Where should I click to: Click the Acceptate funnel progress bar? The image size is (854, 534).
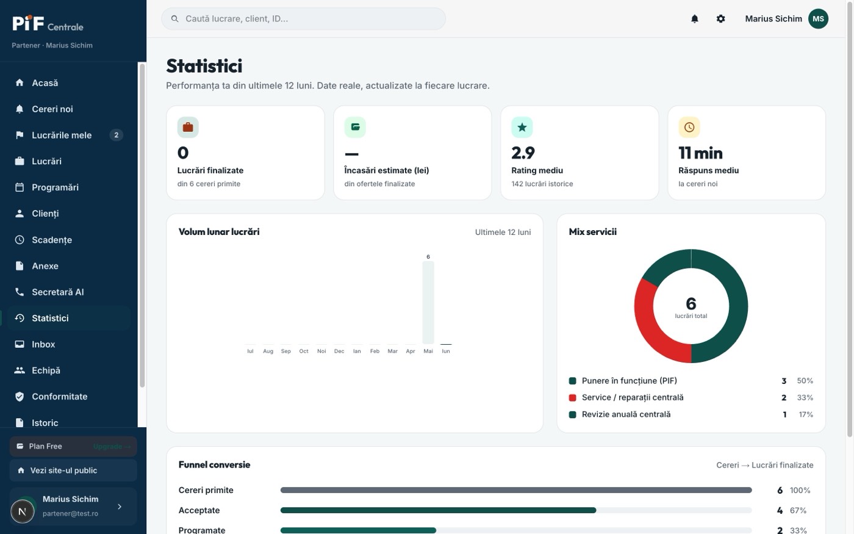(x=516, y=510)
